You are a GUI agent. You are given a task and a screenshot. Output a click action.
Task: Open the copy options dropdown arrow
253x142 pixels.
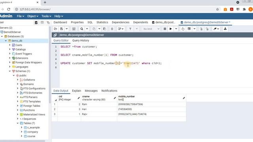pyautogui.click(x=99, y=29)
